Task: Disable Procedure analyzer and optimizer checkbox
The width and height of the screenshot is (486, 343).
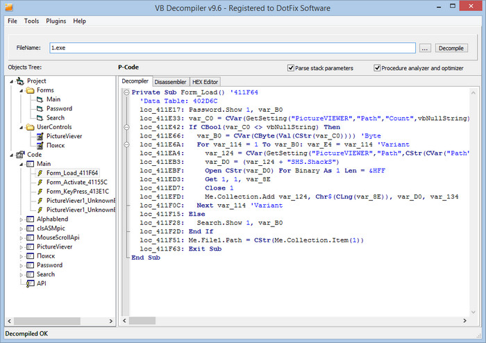Action: (377, 68)
